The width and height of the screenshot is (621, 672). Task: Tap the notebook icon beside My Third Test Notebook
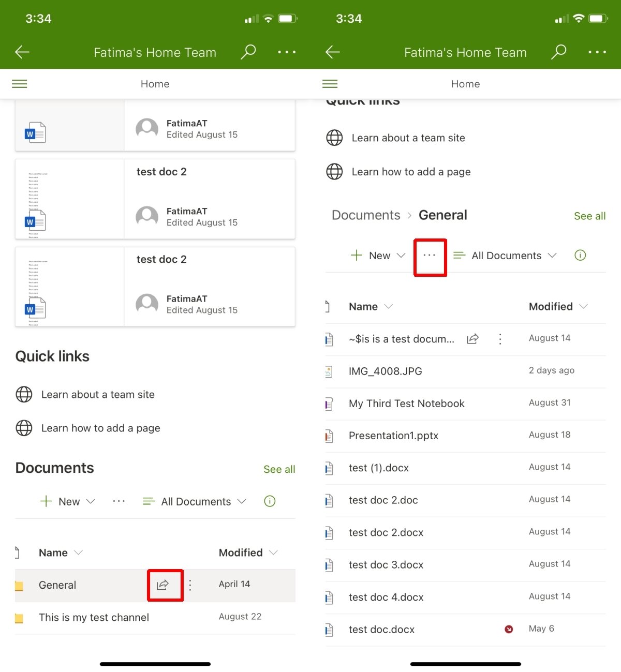coord(329,404)
